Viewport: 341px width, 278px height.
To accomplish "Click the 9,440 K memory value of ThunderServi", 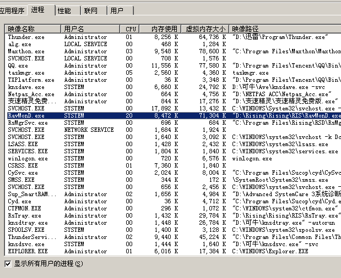I will [x=166, y=237].
